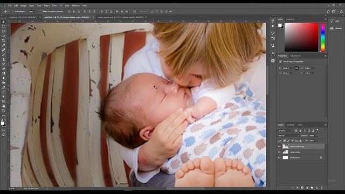Viewport: 345px width, 194px height.
Task: Switch to the Swatches tab
Action: coord(290,19)
